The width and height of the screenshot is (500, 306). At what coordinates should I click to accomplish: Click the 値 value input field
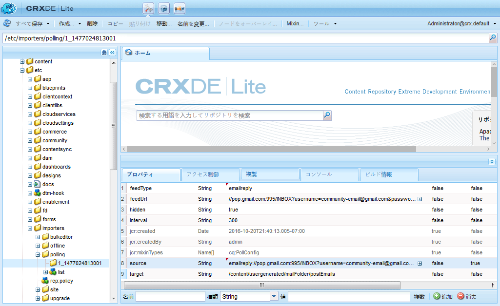tap(349, 296)
